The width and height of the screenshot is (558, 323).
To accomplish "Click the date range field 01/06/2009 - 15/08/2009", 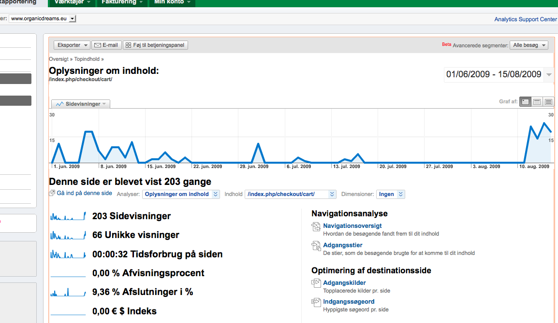I will [494, 74].
